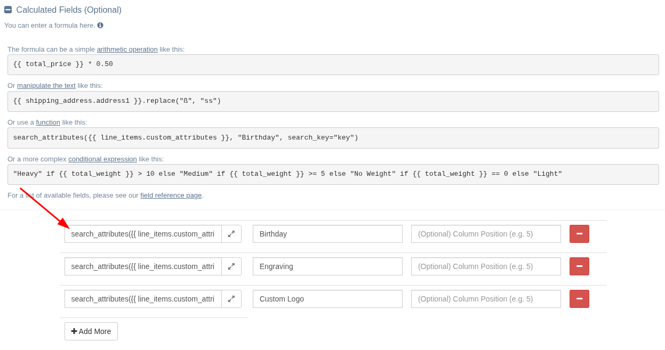Click the Add More button
Viewport: 665px width, 350px height.
point(91,331)
